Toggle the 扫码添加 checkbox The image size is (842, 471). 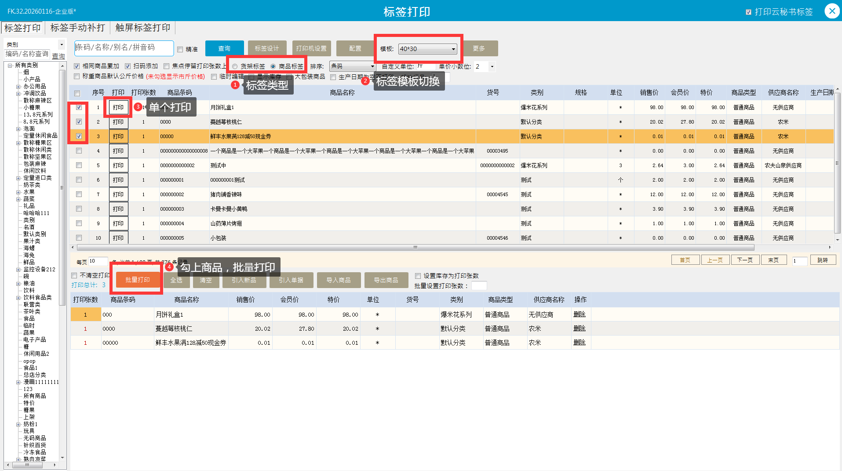coord(128,66)
